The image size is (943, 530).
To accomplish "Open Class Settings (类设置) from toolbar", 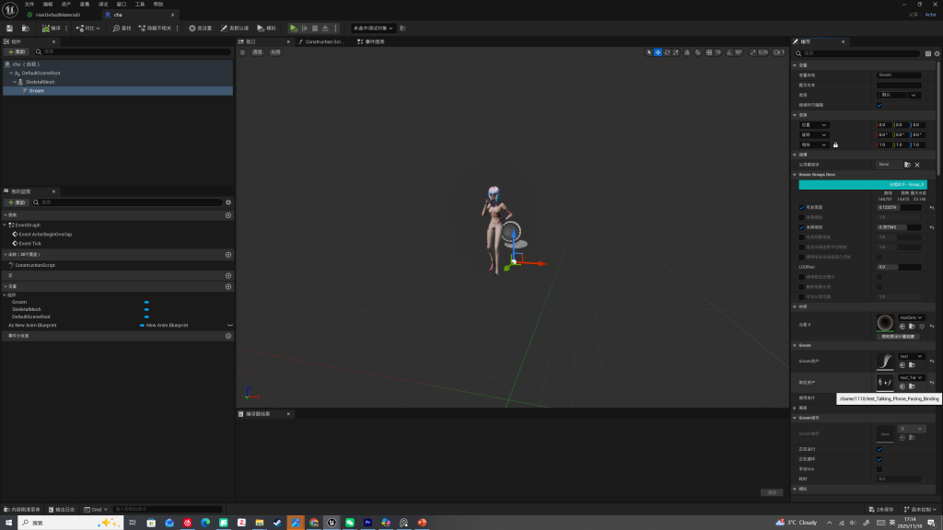I will (200, 29).
